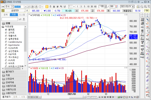
Task: Open the stock code dropdown arrow
Action: 26,7
